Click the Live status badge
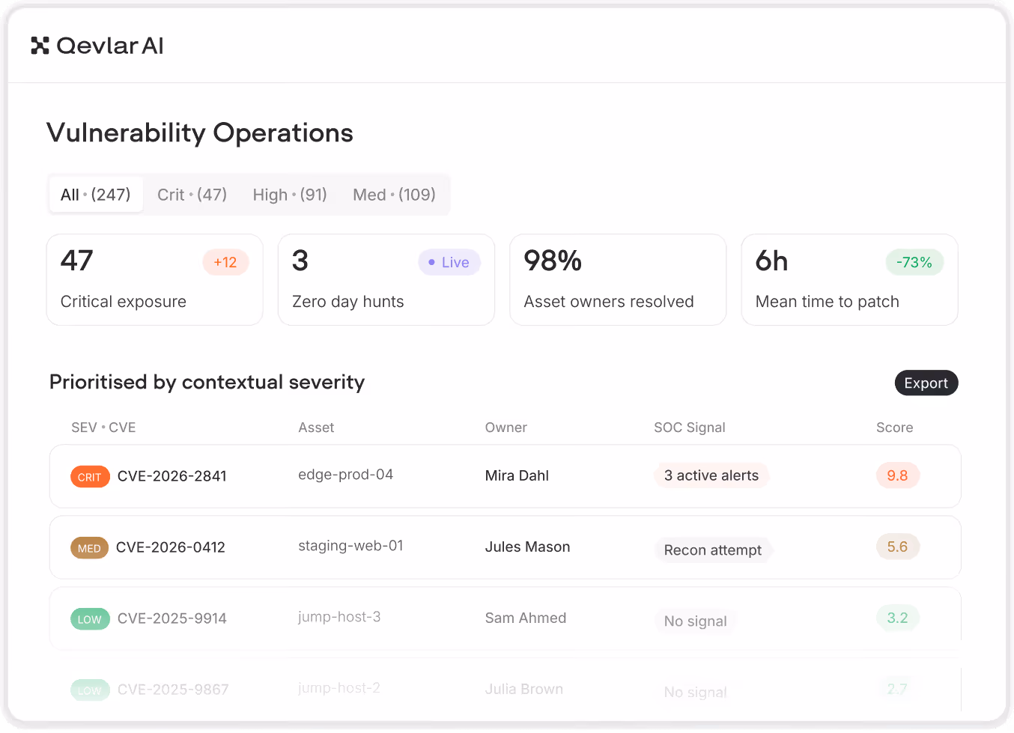 449,262
